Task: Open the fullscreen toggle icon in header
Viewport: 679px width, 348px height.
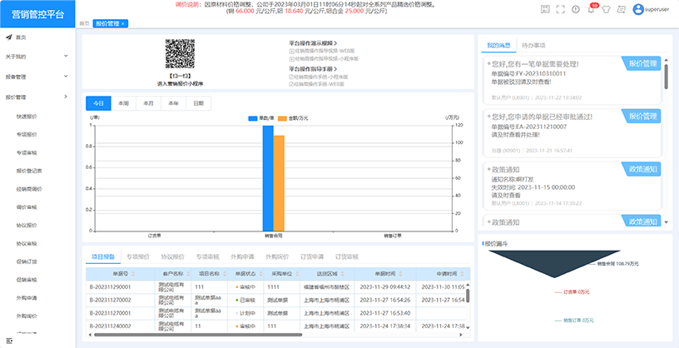Action: click(x=560, y=9)
